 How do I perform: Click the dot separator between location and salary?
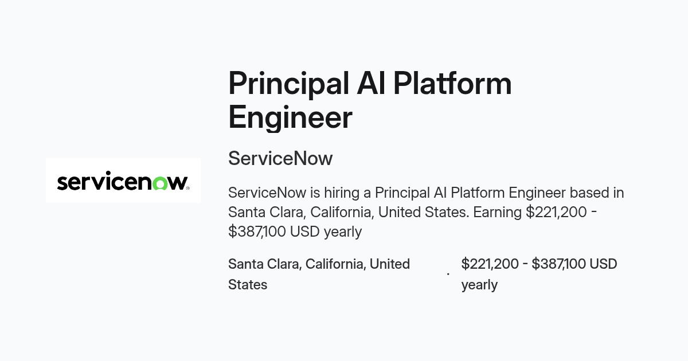(448, 274)
